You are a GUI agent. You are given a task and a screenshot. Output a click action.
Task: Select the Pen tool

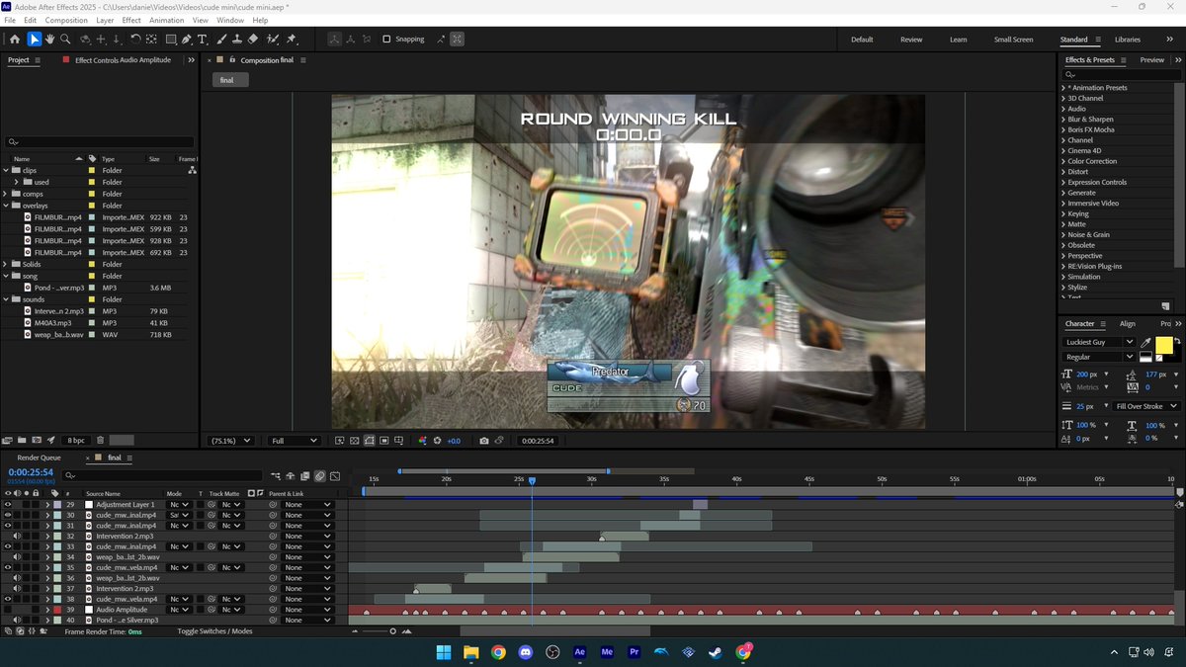point(187,40)
